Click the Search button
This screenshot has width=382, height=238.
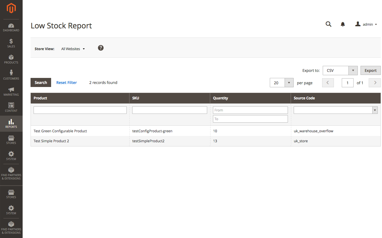41,82
